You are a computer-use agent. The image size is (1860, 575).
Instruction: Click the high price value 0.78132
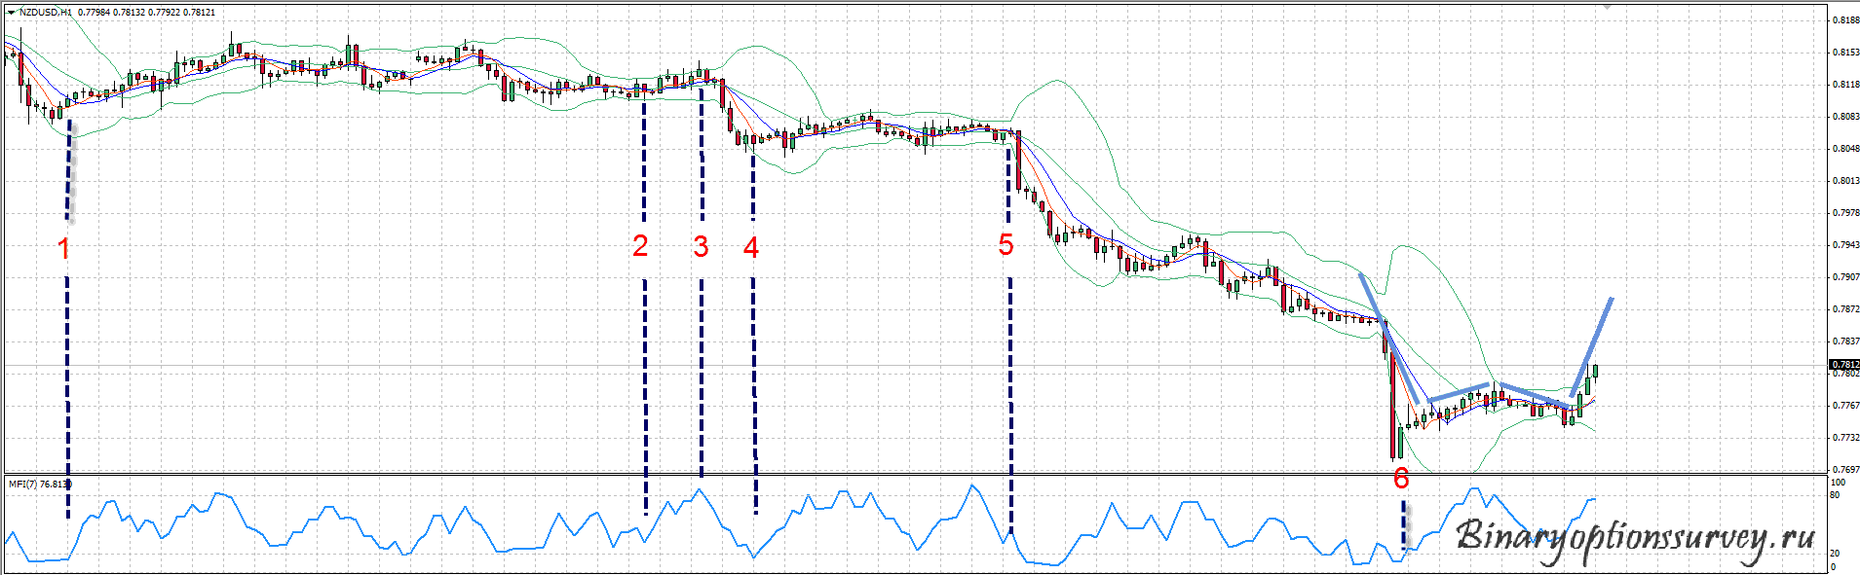coord(129,13)
